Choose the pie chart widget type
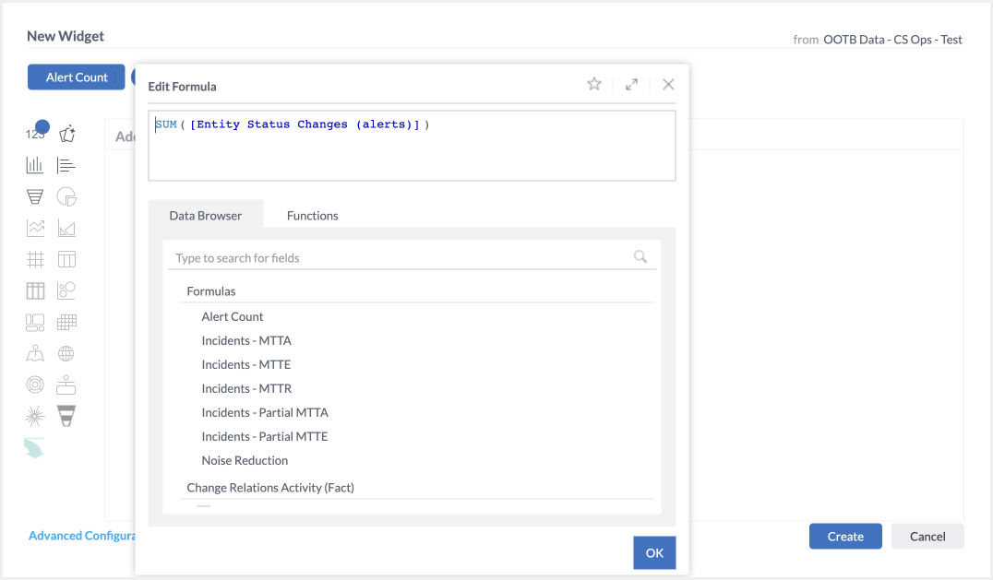 (x=66, y=196)
